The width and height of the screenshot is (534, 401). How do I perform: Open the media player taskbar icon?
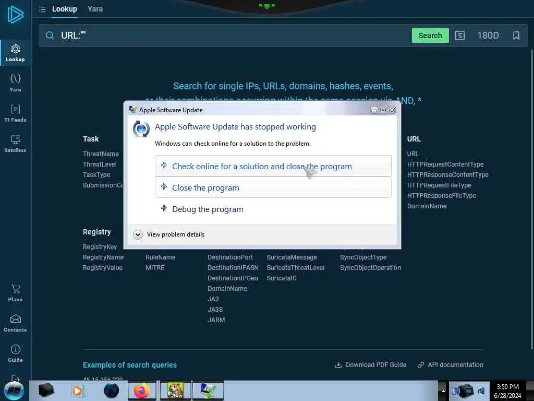[x=77, y=391]
